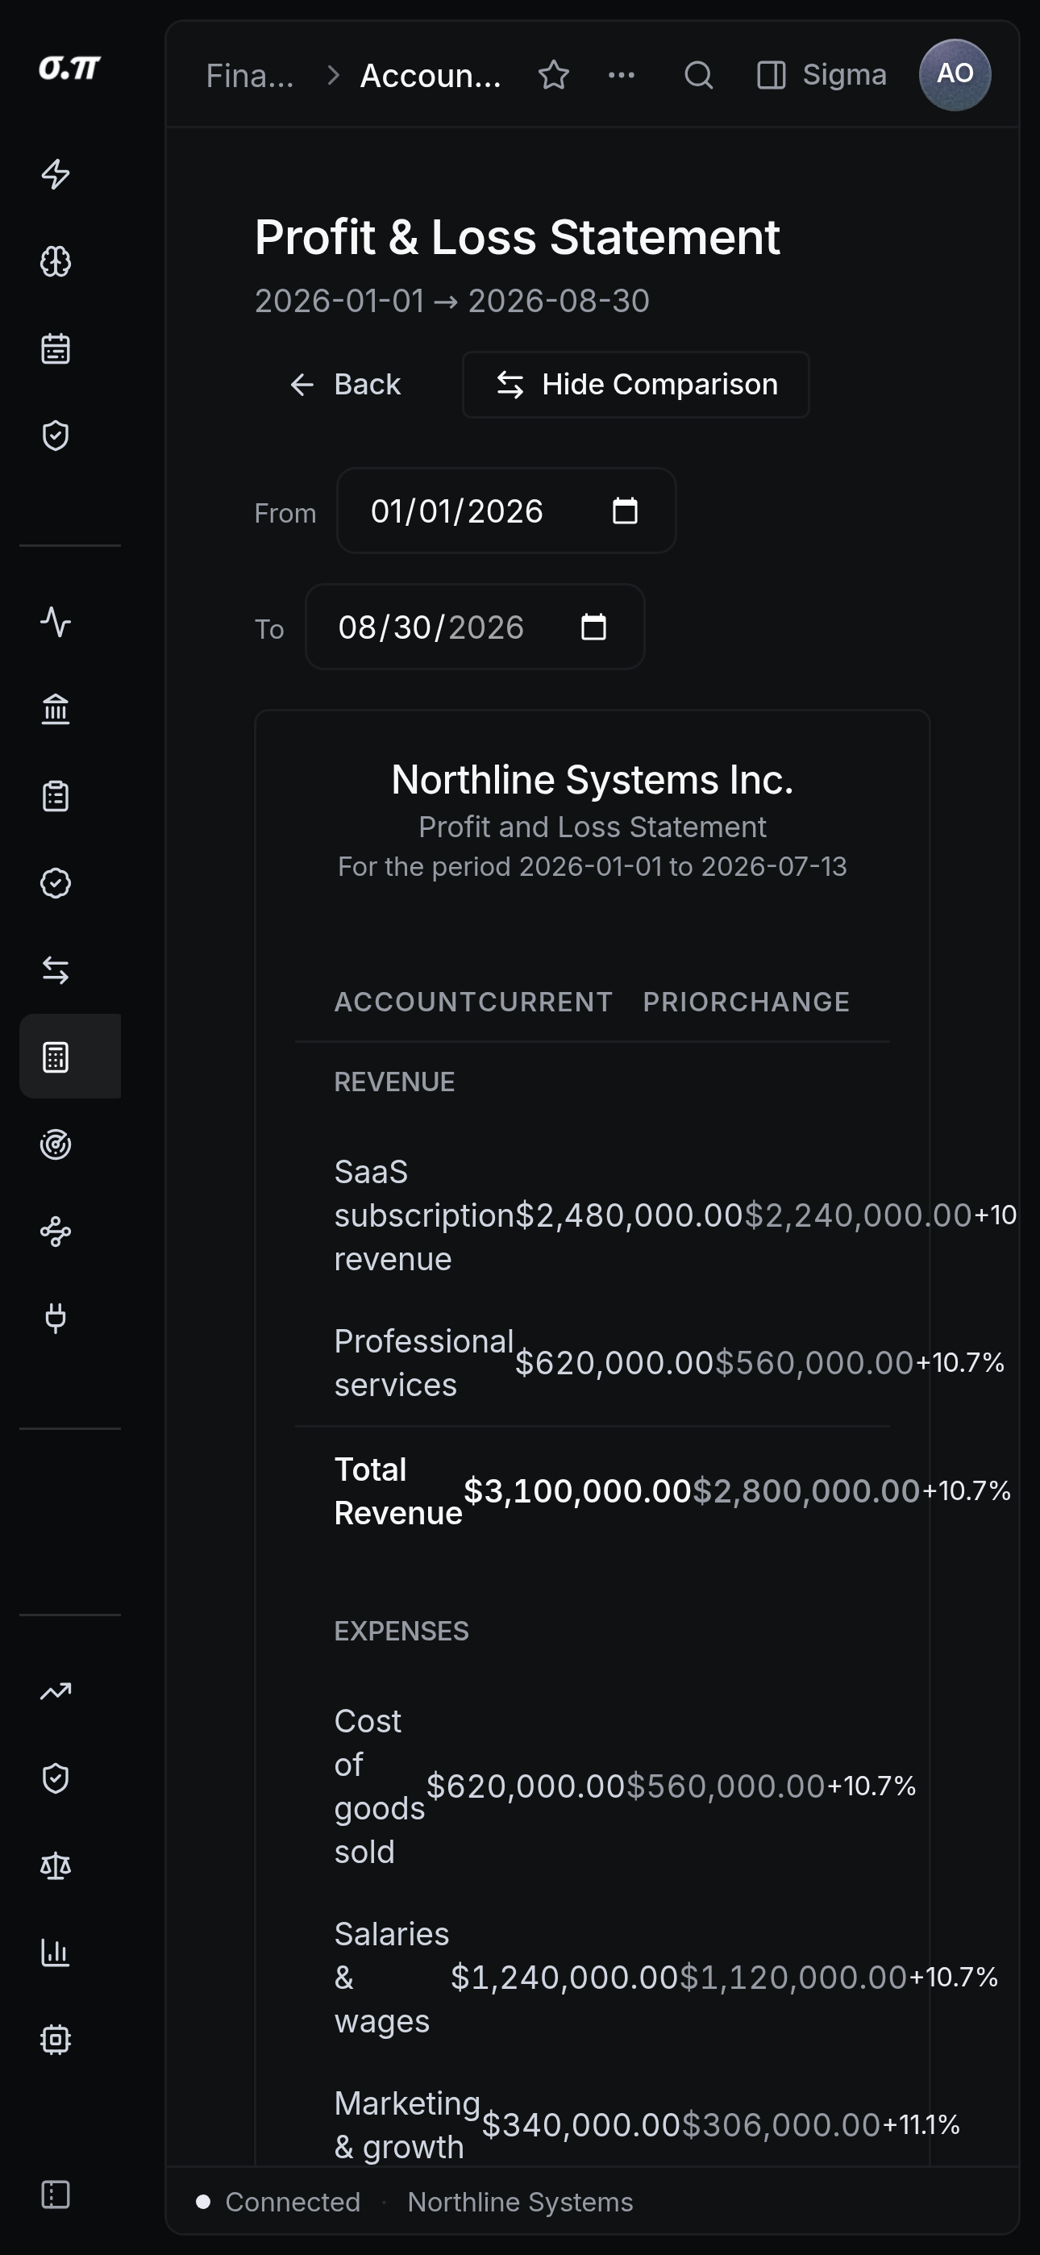Click the Accoun... breadcrumb item
The width and height of the screenshot is (1040, 2255).
(x=431, y=75)
